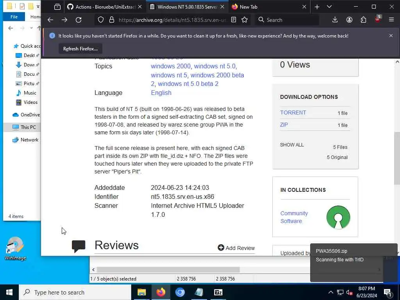Expand SHOW ALL download options
The image size is (400, 300).
(292, 145)
